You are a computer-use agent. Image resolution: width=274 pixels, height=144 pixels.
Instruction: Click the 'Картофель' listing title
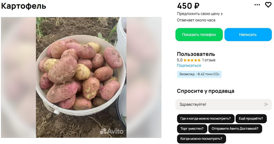24,6
